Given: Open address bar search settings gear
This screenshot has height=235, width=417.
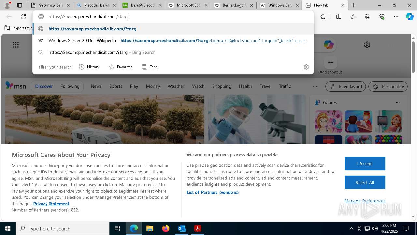Looking at the screenshot, I should pyautogui.click(x=306, y=67).
